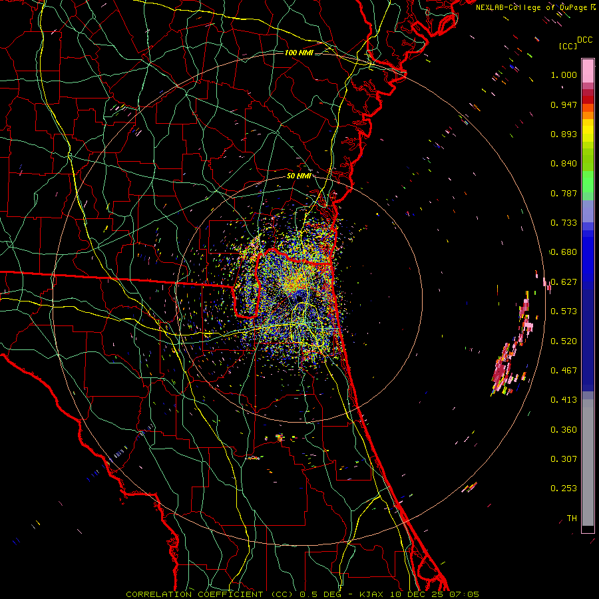Click the 0.733 legend value
The image size is (599, 599).
(x=564, y=223)
